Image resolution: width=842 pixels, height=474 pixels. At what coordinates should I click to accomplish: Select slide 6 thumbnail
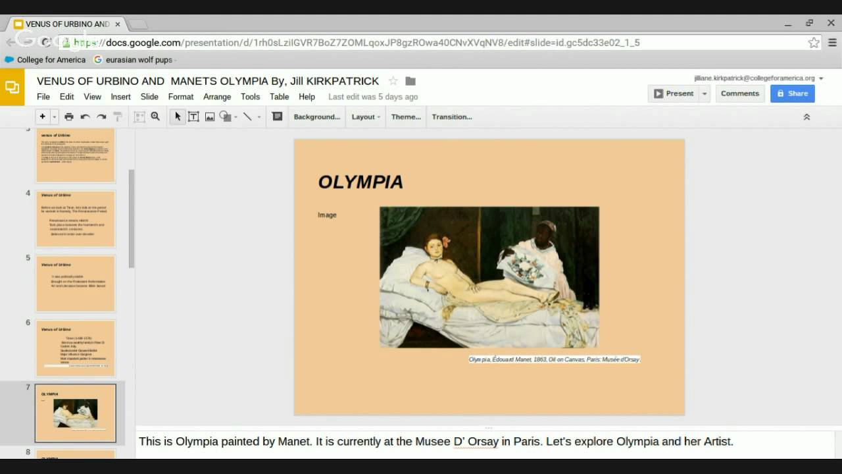76,348
